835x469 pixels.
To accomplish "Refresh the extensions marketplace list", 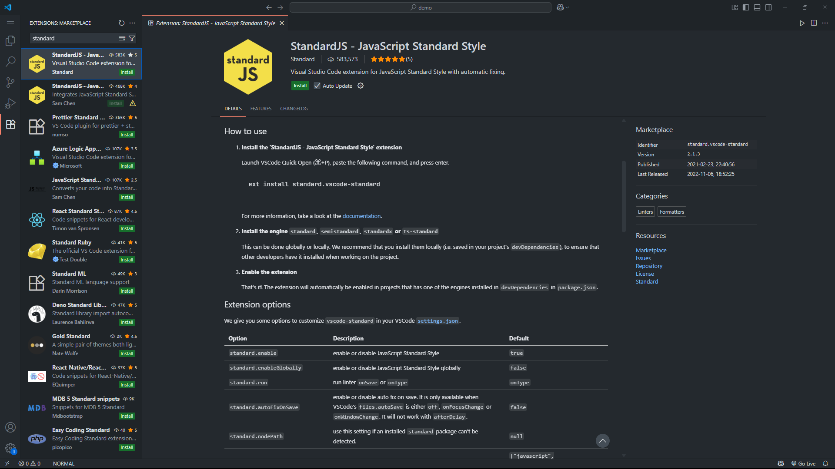I will [x=122, y=23].
